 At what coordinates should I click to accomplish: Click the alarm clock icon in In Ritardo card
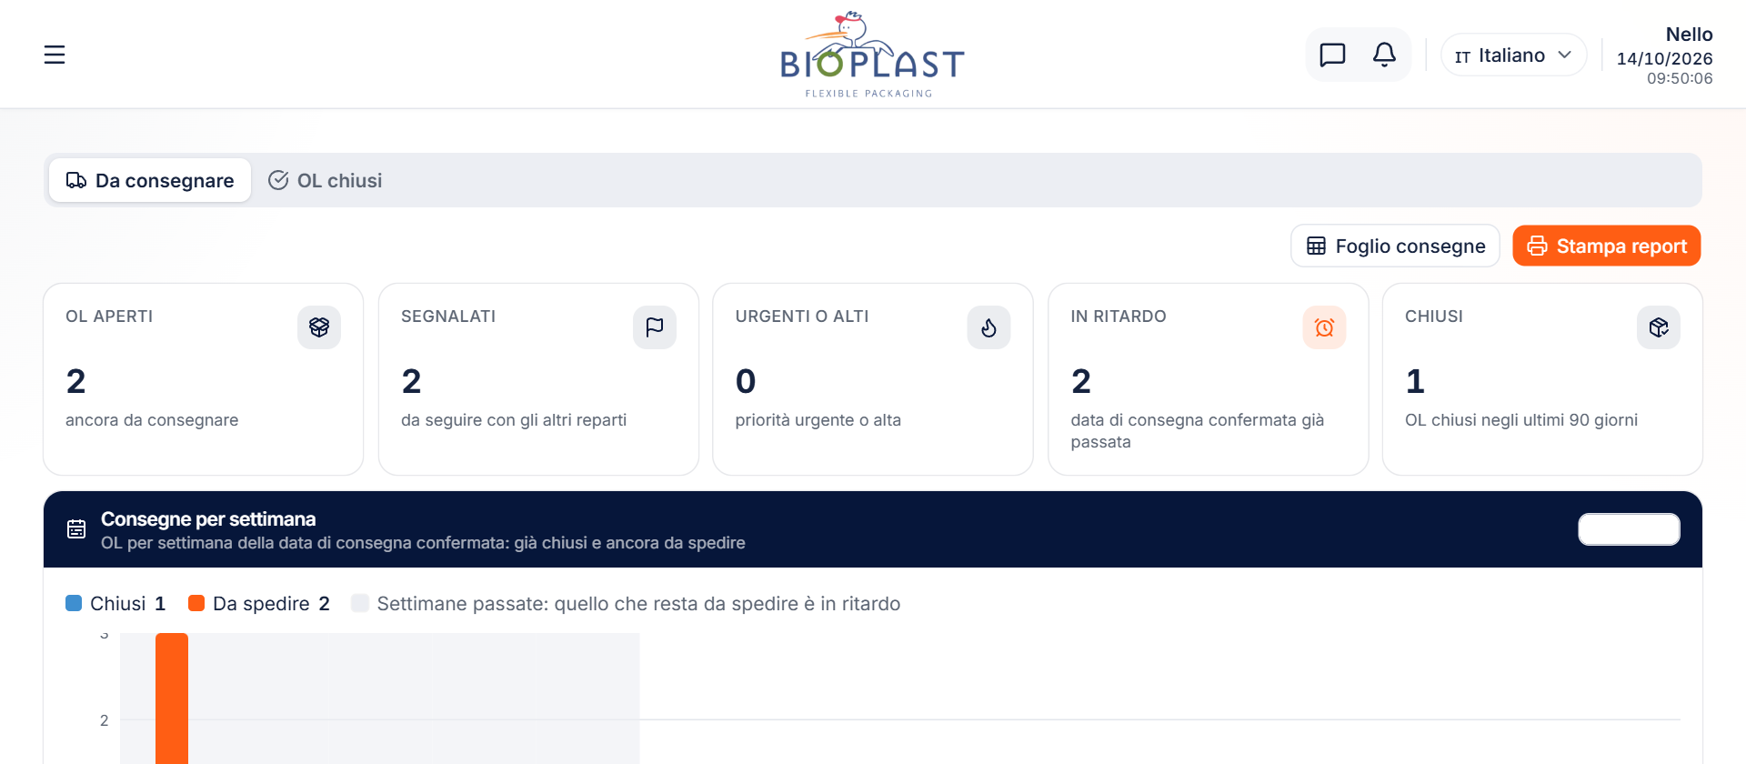click(1325, 327)
